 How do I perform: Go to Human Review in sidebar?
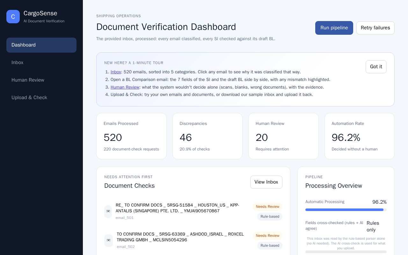(41, 80)
